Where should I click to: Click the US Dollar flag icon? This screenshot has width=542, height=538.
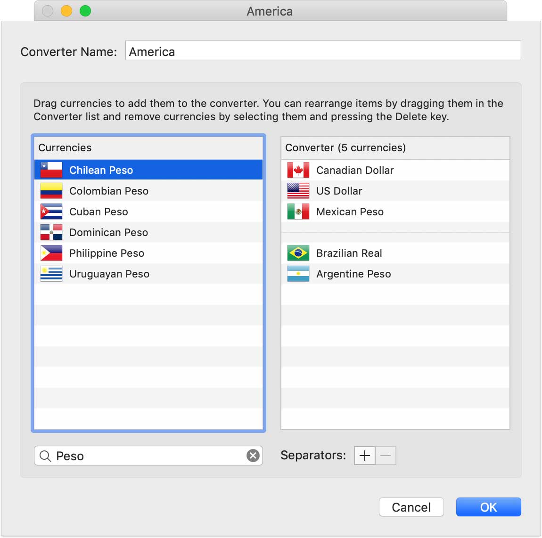point(298,191)
